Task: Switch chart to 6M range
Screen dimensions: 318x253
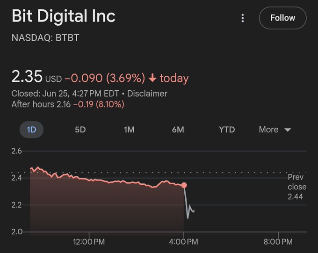Action: (178, 130)
